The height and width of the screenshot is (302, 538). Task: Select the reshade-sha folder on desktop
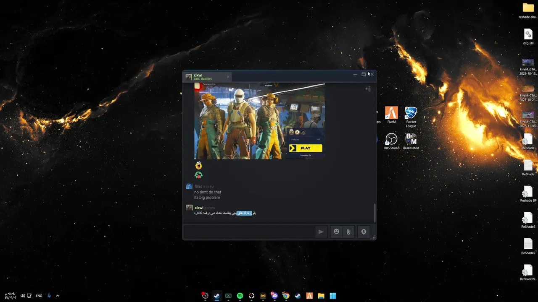point(528,11)
